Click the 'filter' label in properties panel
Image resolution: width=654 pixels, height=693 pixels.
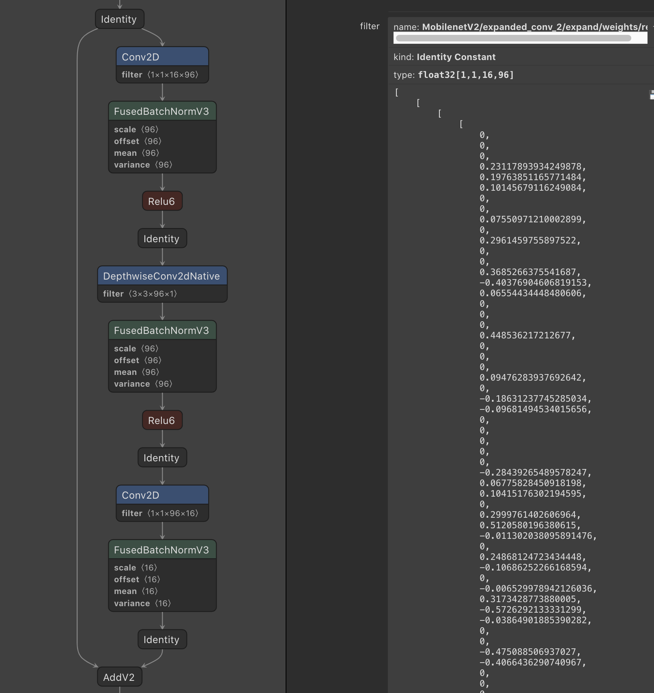click(x=370, y=26)
